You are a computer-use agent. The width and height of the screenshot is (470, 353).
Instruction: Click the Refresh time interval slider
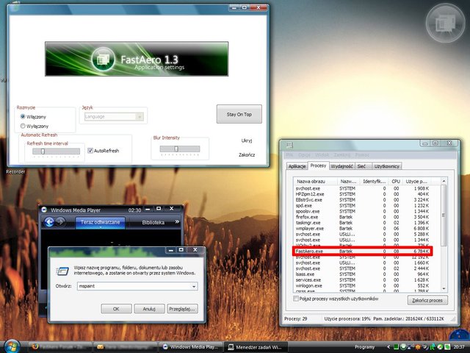(x=57, y=151)
